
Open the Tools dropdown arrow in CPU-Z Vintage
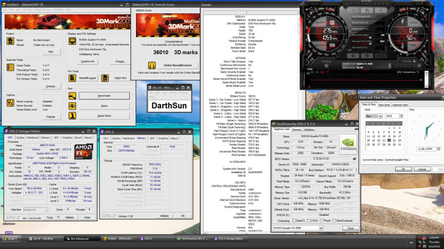click(x=58, y=217)
